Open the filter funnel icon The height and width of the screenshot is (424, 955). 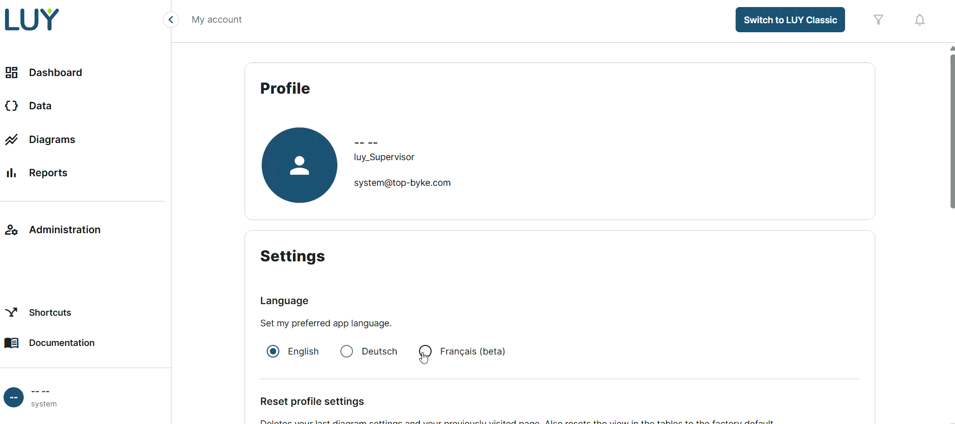pos(878,20)
